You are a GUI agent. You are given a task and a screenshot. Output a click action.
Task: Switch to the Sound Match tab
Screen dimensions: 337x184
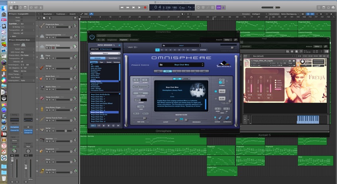113,58
